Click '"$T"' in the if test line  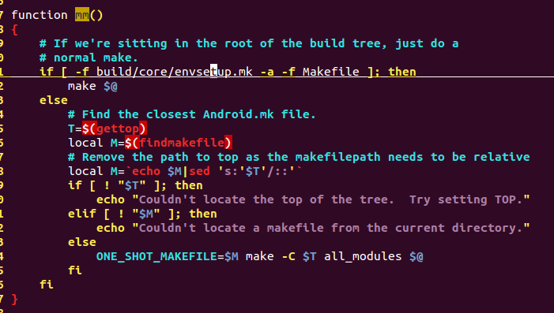tap(132, 185)
